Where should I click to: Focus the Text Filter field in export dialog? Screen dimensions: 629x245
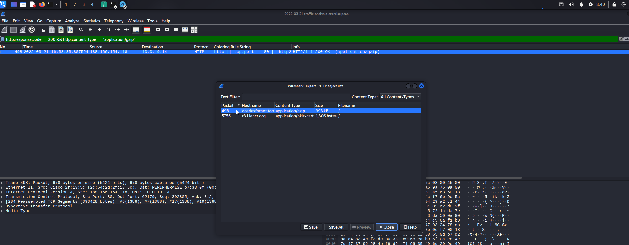tap(296, 97)
